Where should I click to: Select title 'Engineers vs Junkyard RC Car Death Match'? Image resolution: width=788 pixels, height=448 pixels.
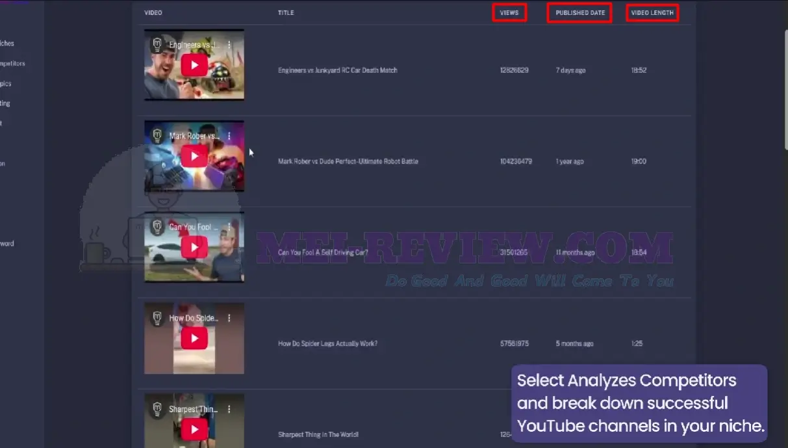[338, 70]
